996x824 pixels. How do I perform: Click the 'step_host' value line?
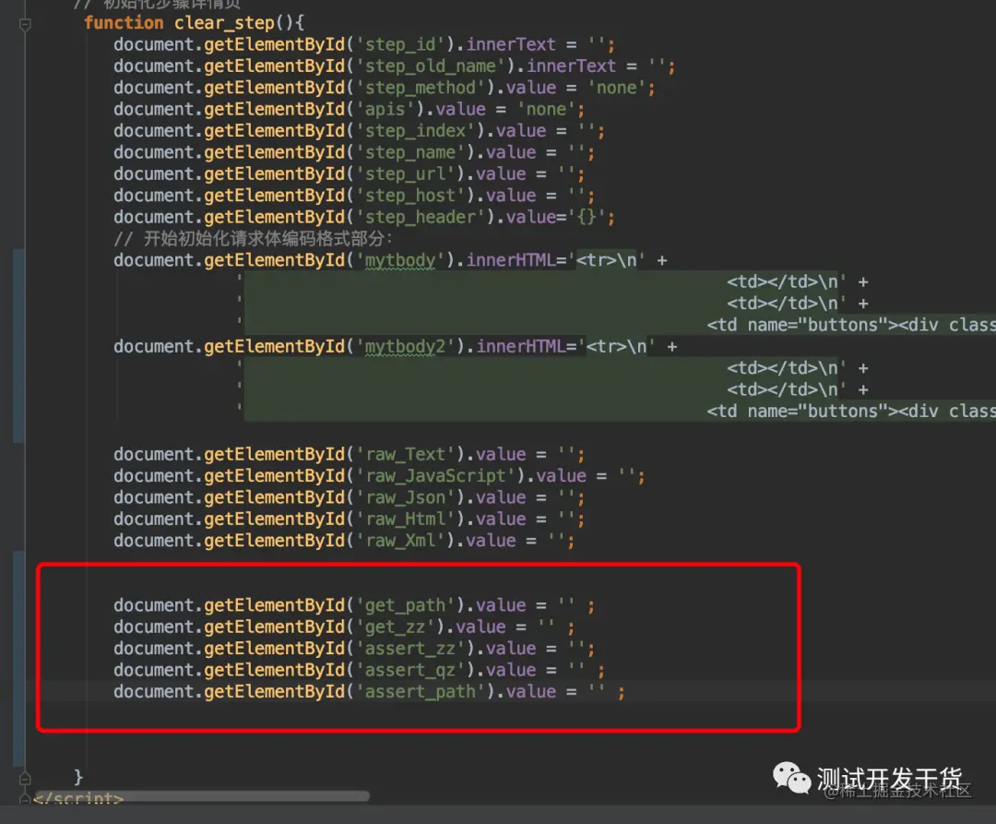[354, 196]
